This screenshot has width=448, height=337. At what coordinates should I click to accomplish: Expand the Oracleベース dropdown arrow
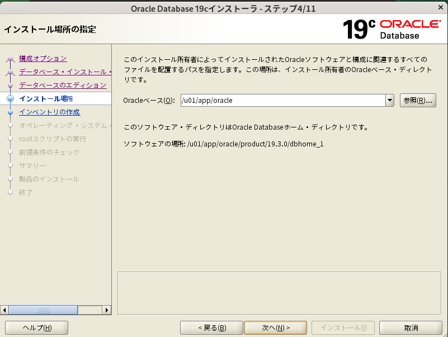(x=390, y=101)
